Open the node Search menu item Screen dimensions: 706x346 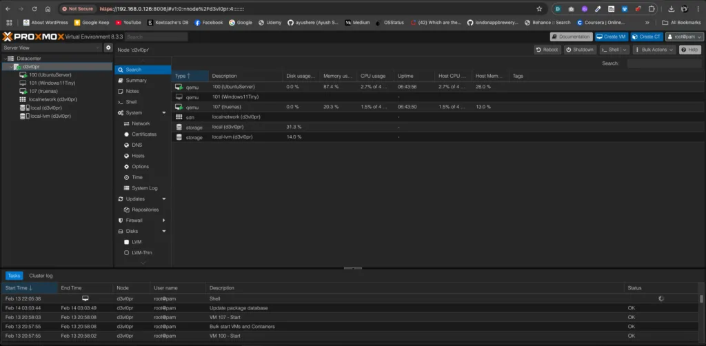tap(142, 70)
